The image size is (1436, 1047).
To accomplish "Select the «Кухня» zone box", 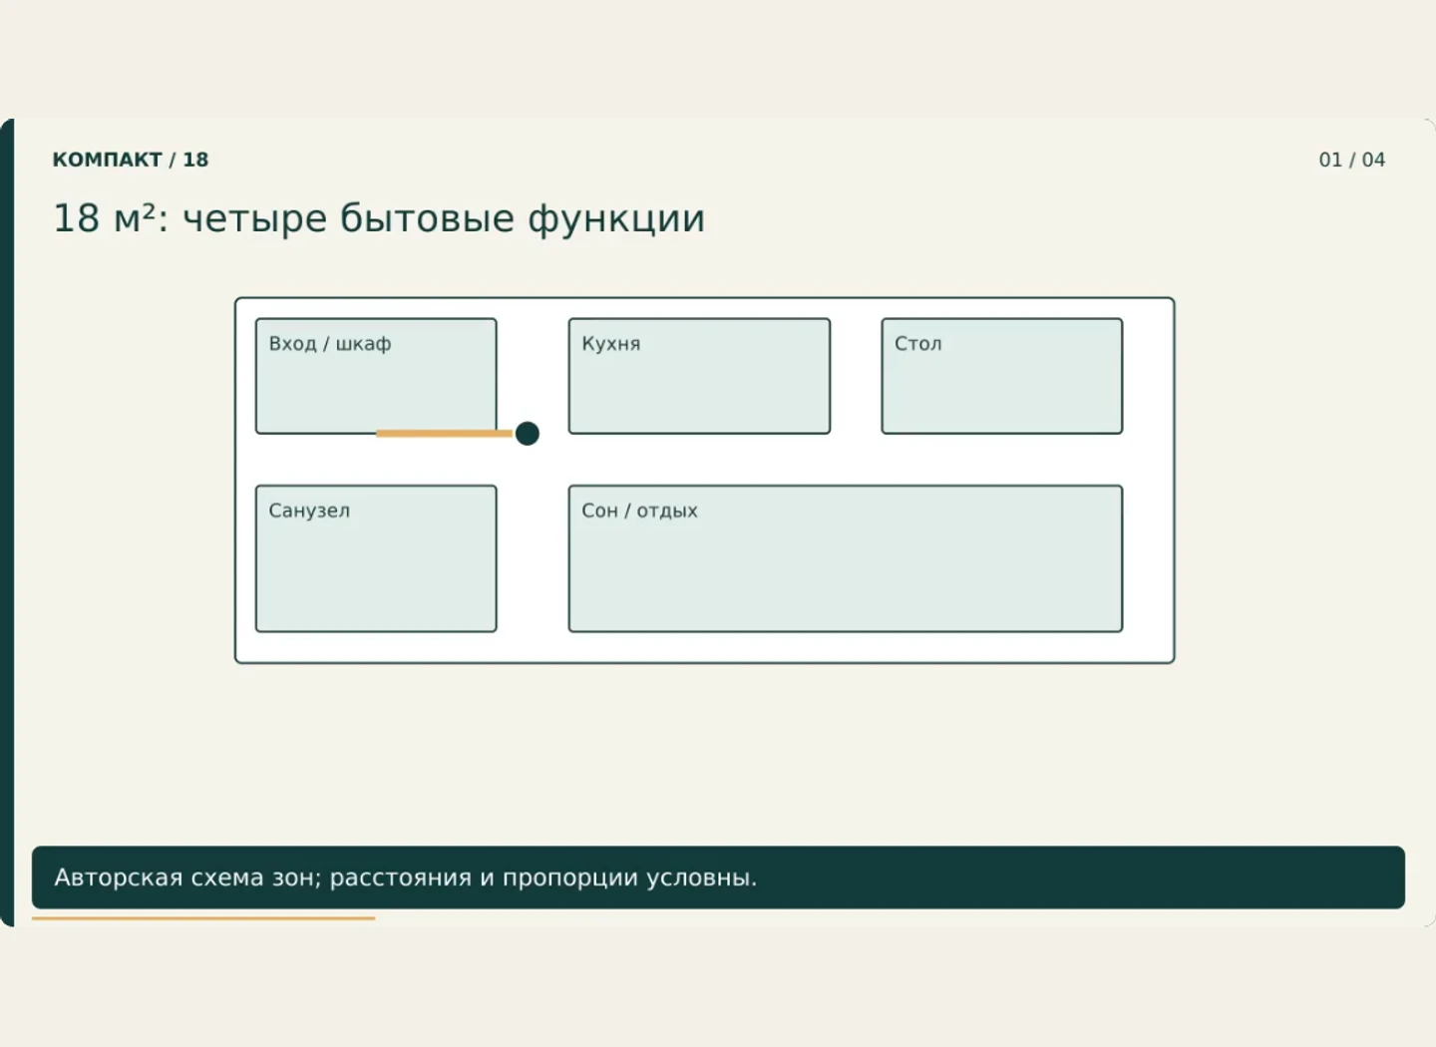I will [699, 376].
